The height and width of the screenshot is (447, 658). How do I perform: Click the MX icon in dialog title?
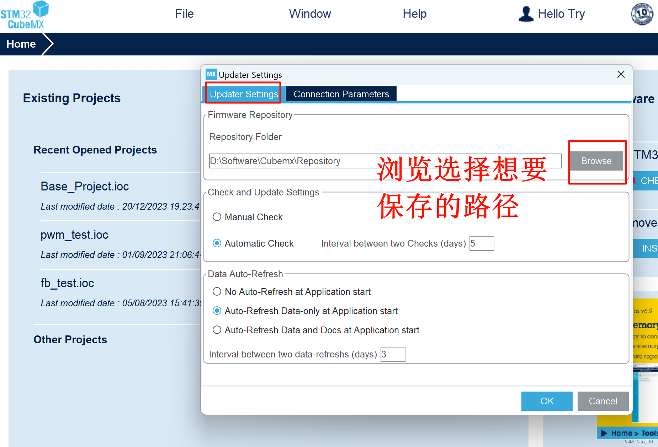[211, 74]
